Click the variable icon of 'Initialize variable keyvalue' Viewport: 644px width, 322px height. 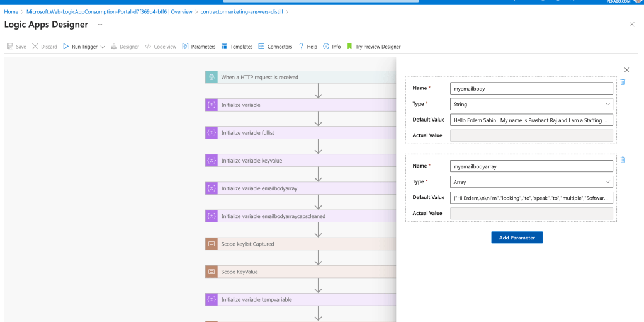tap(212, 161)
